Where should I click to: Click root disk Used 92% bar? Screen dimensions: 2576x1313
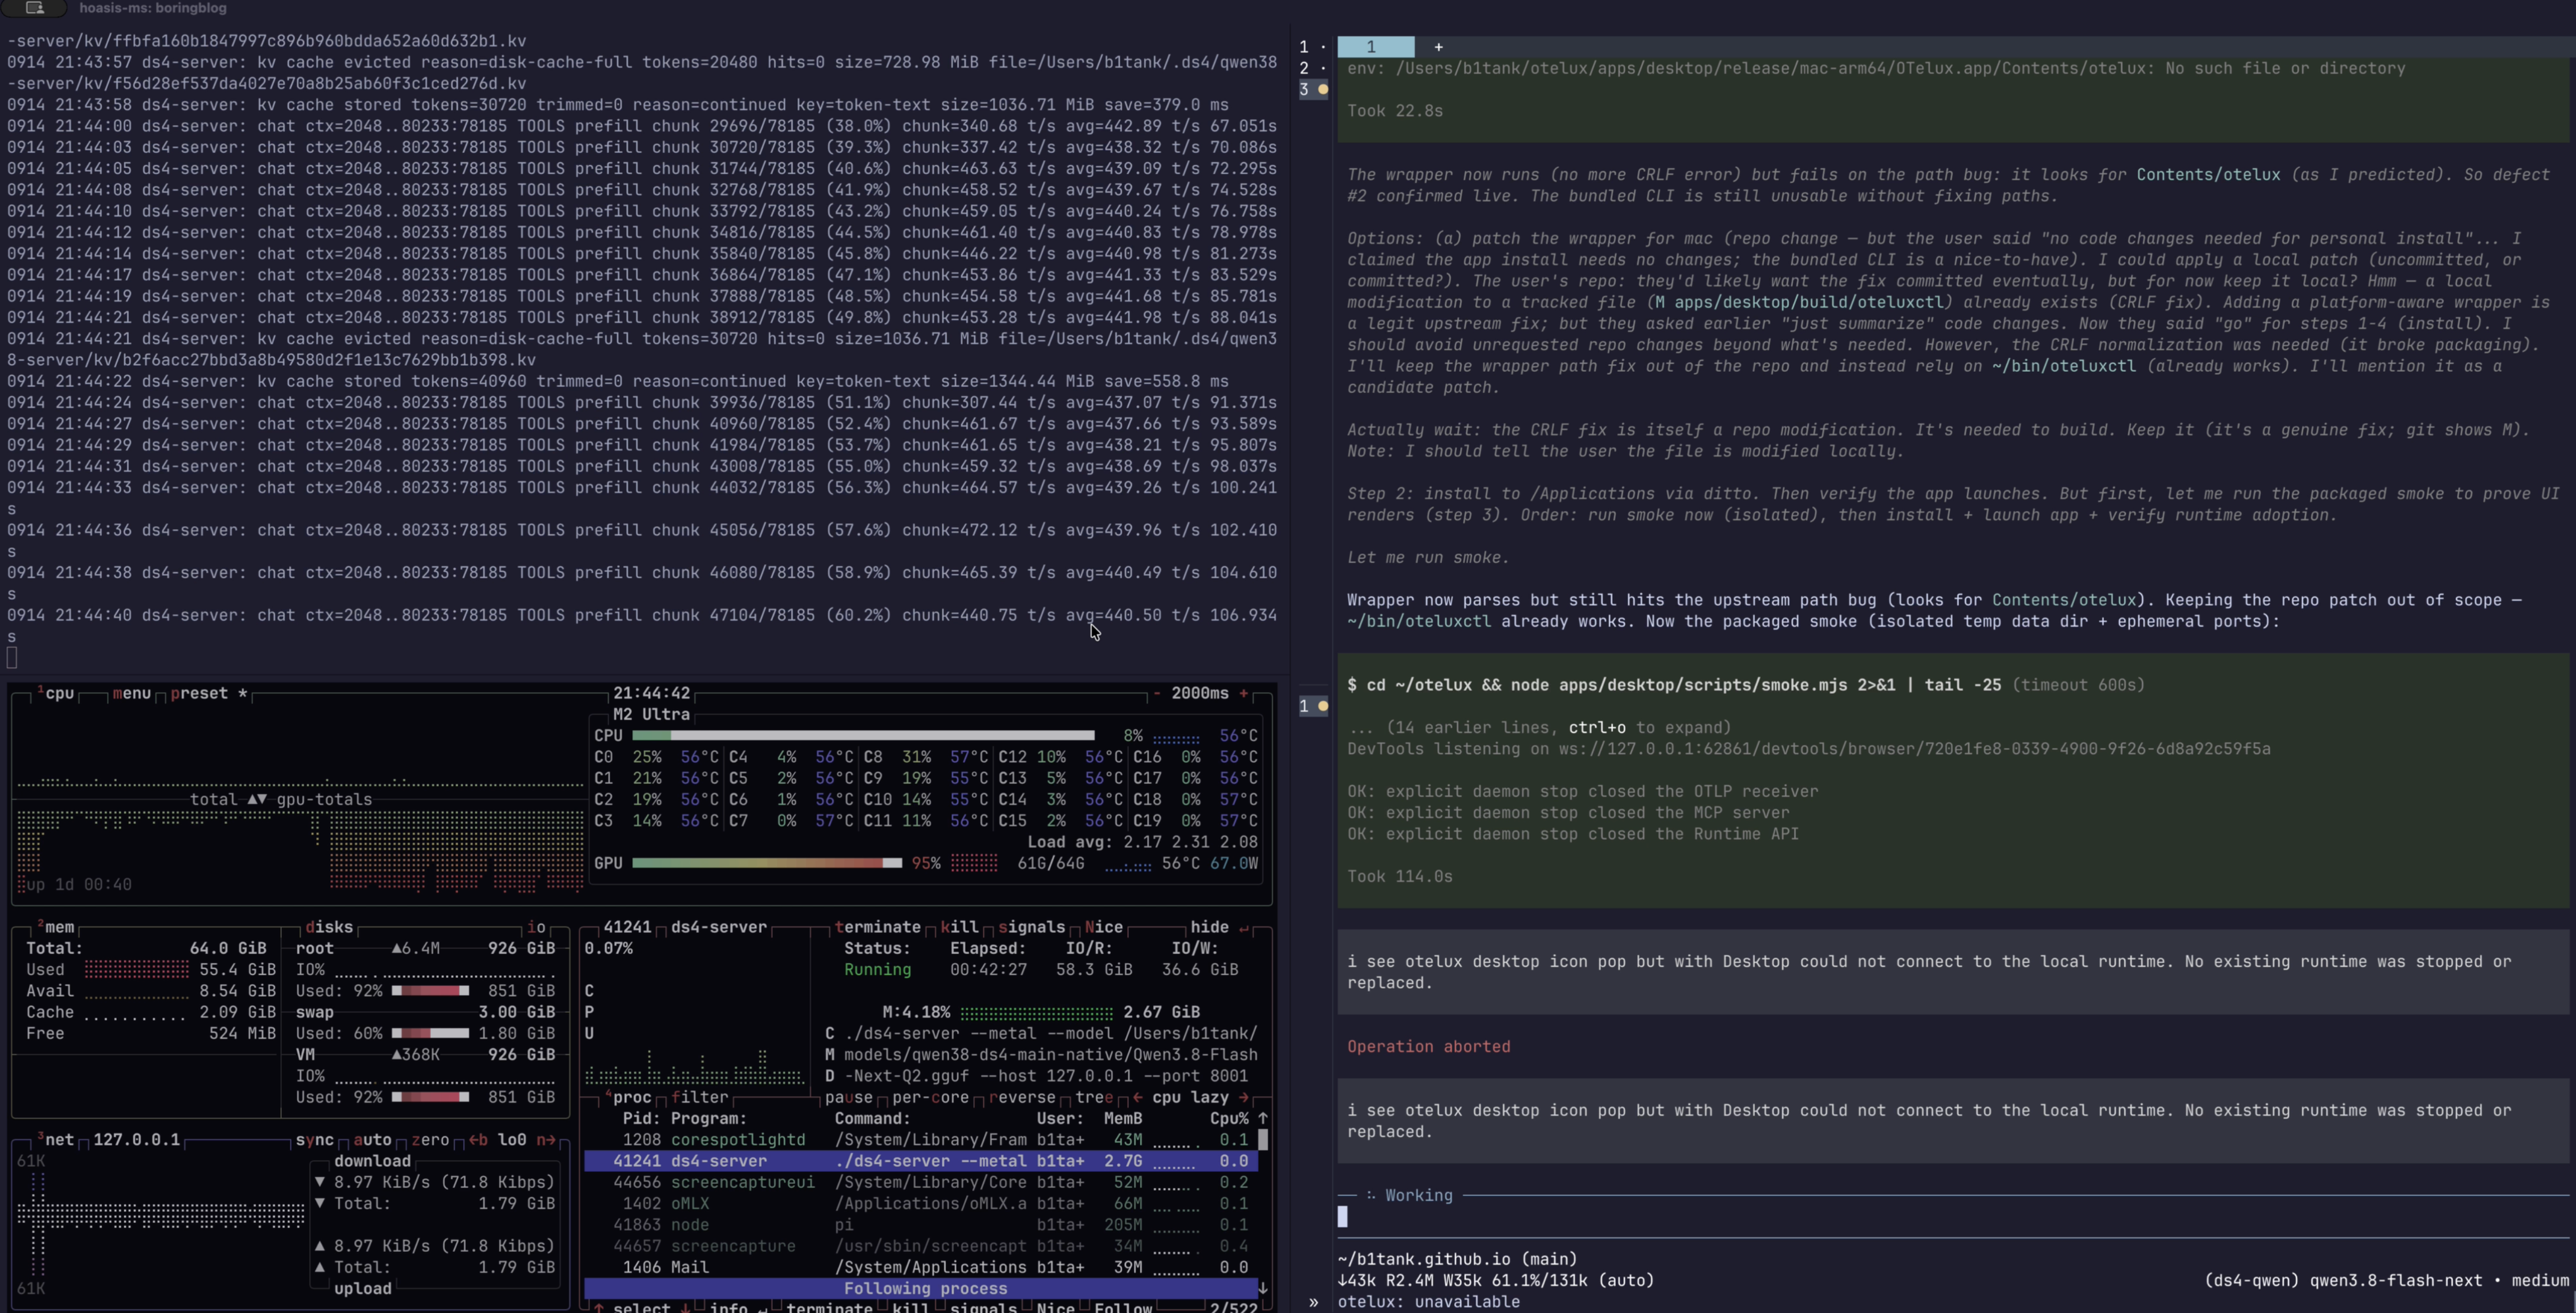click(x=430, y=991)
